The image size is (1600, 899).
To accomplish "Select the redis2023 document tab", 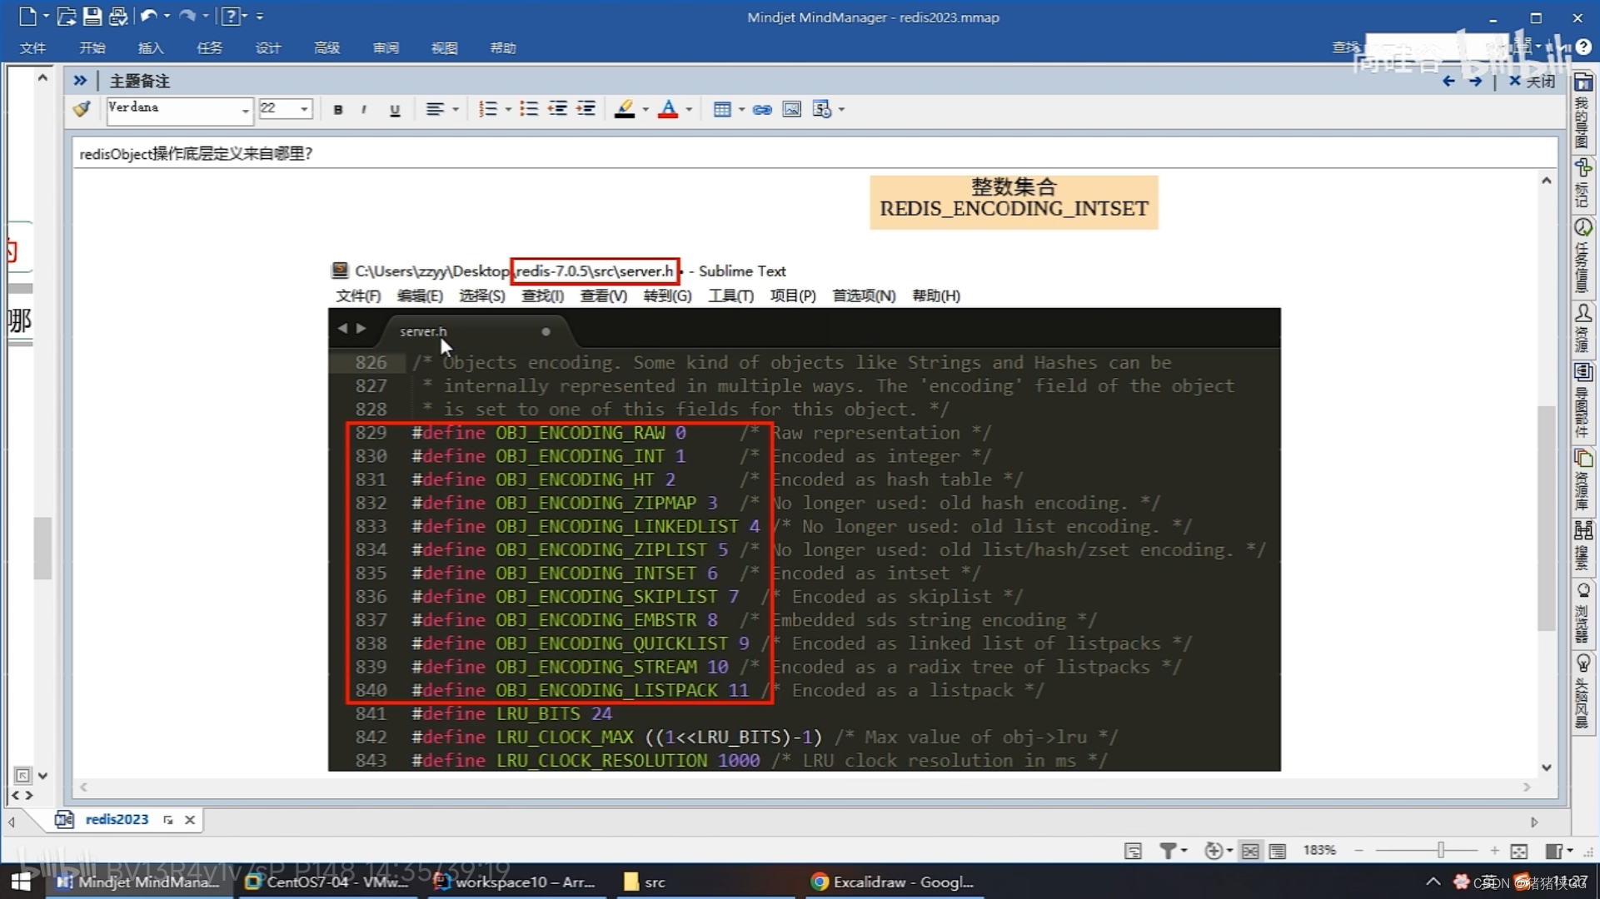I will tap(116, 819).
